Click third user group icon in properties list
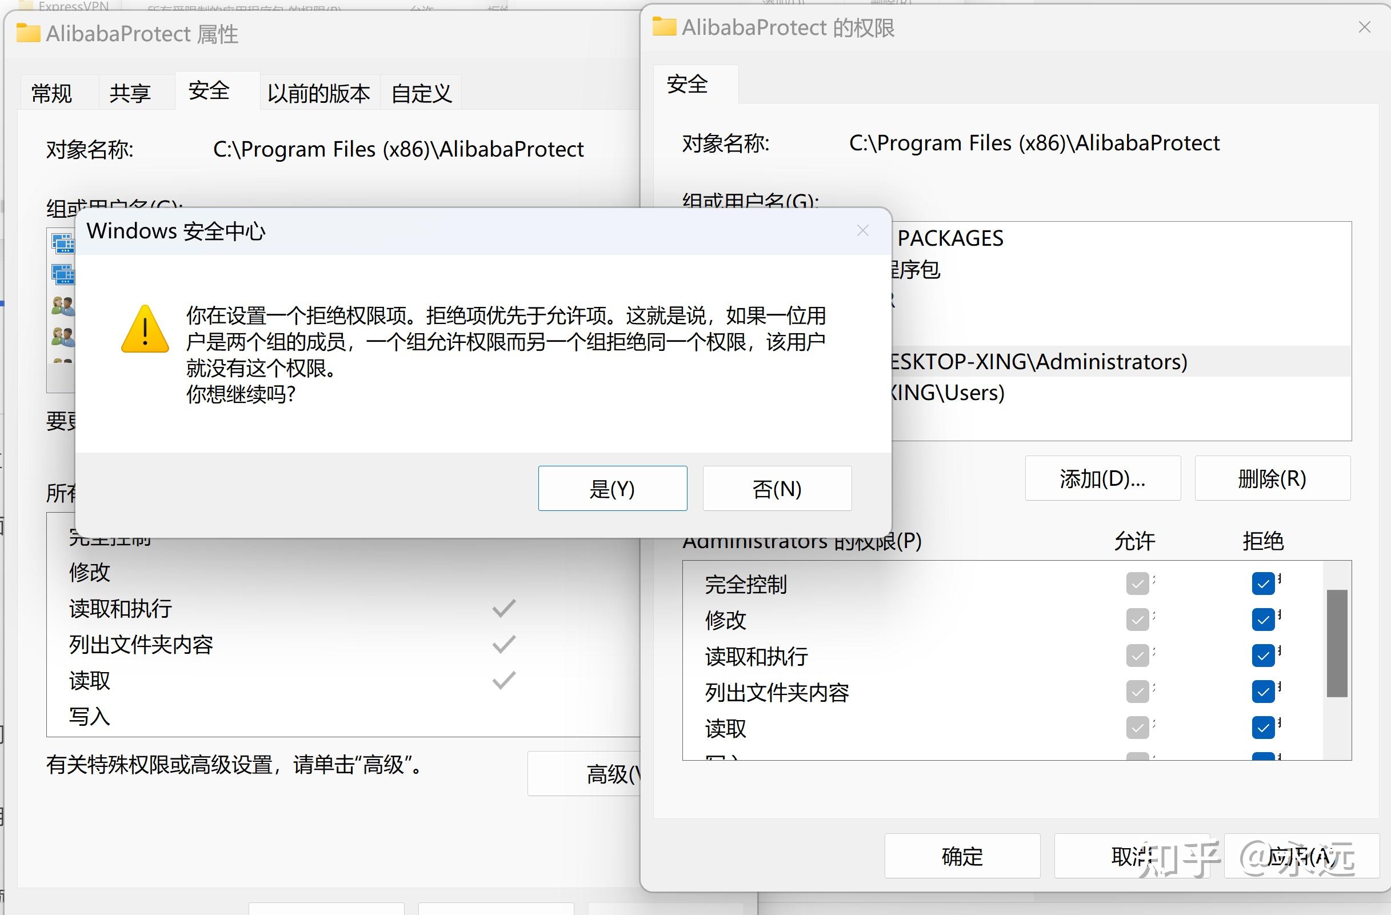The height and width of the screenshot is (915, 1391). pos(63,305)
